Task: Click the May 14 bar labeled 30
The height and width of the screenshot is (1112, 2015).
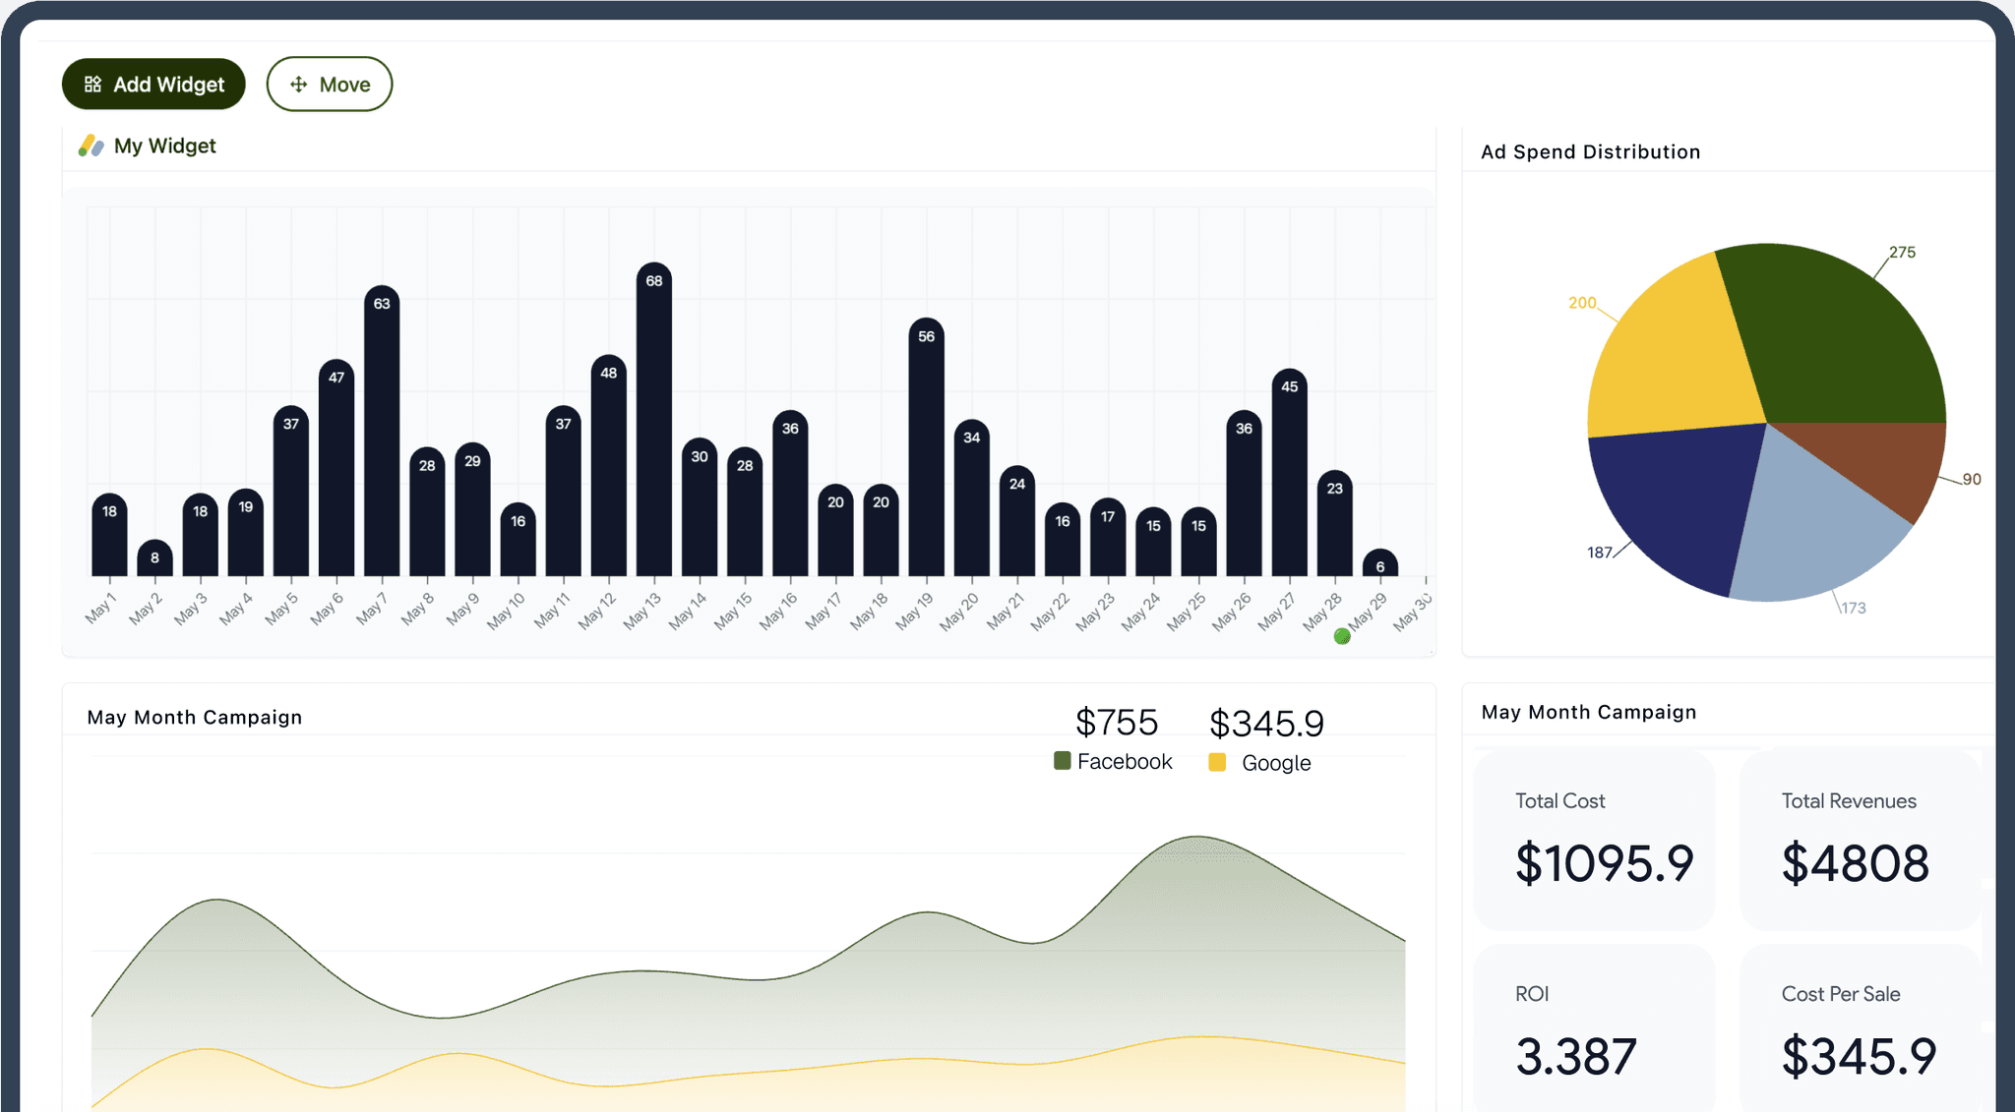Action: tap(700, 507)
